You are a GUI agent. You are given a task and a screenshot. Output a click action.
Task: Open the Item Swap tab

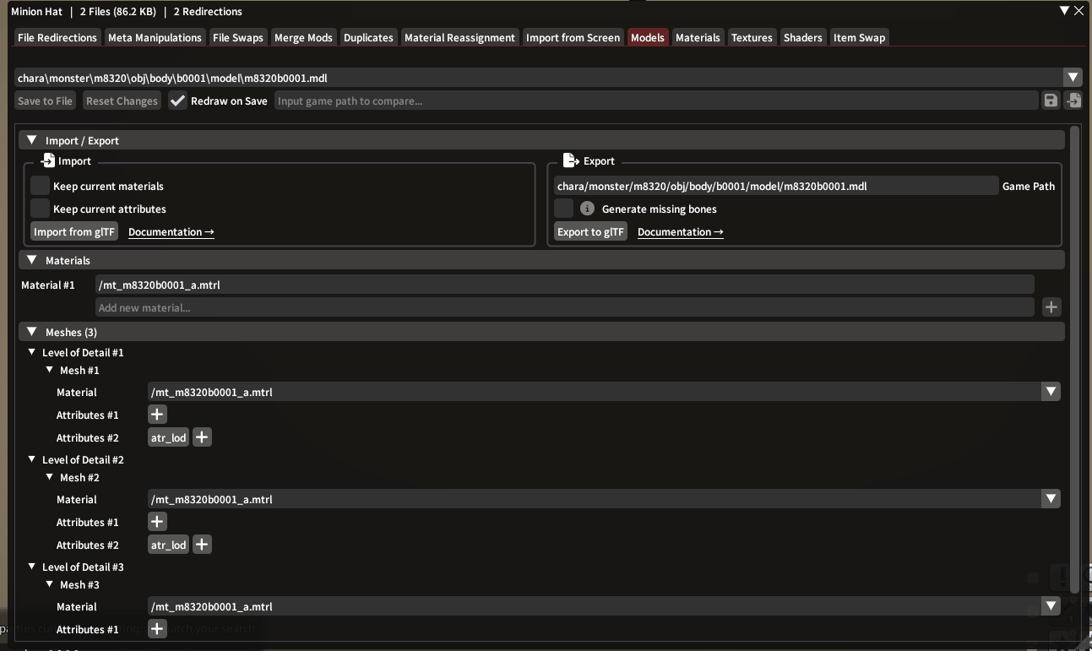[x=859, y=37]
